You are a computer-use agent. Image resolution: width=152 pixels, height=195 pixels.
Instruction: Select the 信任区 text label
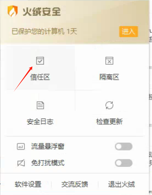[x=40, y=77]
